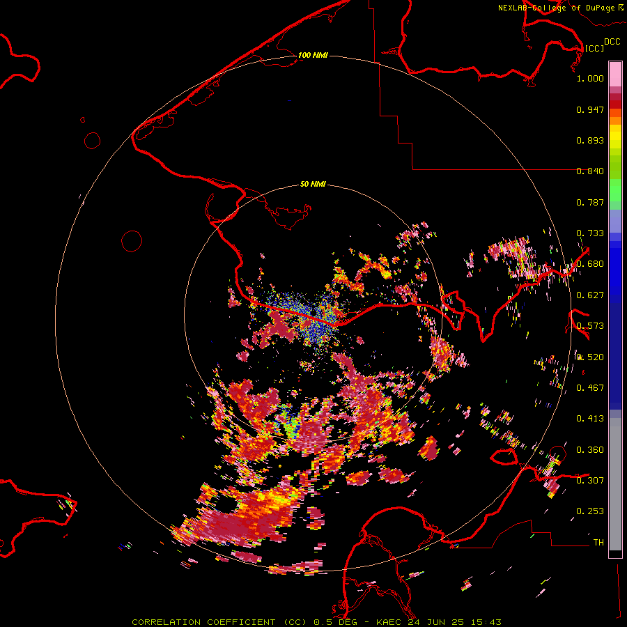Image resolution: width=627 pixels, height=627 pixels.
Task: Click the NEXLAB-College of DuPage label
Action: (556, 8)
